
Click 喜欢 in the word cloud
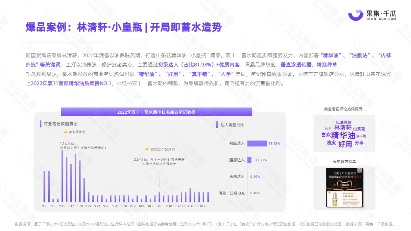point(326,135)
